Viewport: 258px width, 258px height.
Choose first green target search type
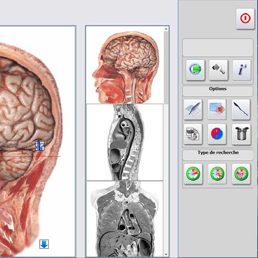[193, 174]
